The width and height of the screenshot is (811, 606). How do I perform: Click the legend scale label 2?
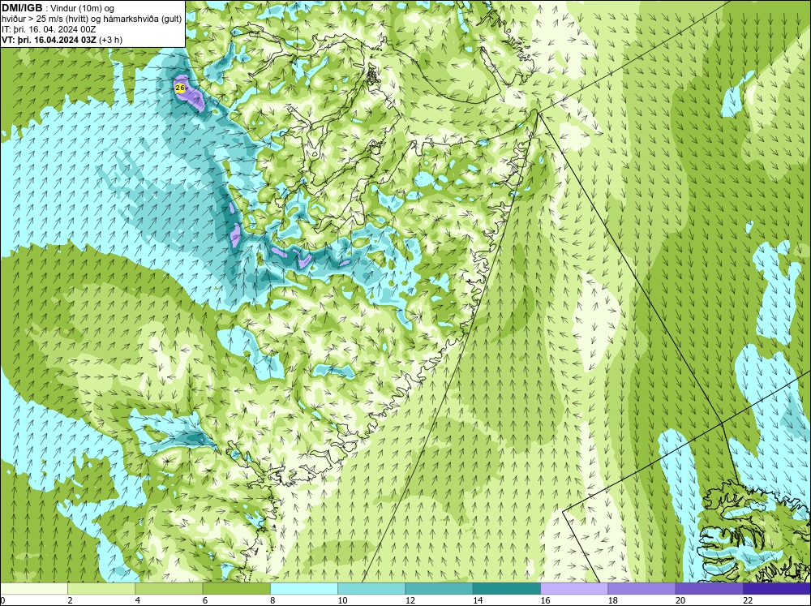70,600
